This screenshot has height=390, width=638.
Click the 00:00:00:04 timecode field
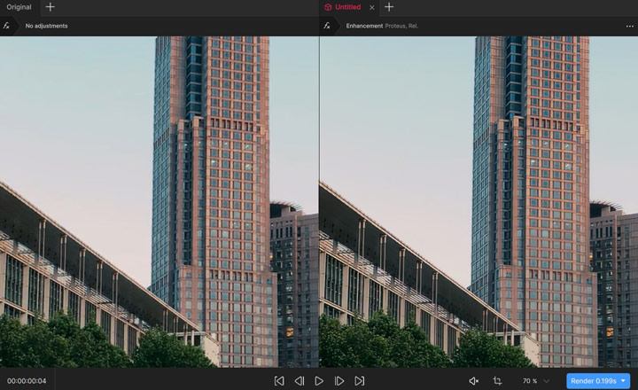27,381
